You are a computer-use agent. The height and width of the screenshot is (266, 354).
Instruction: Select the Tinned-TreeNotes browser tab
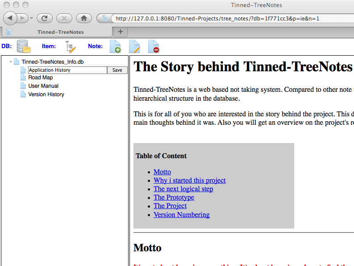(x=57, y=32)
